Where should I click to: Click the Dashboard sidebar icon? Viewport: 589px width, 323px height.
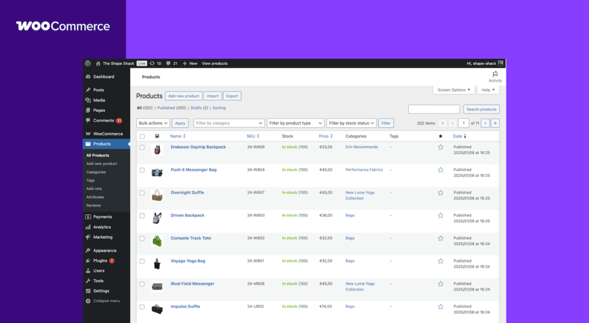[88, 76]
